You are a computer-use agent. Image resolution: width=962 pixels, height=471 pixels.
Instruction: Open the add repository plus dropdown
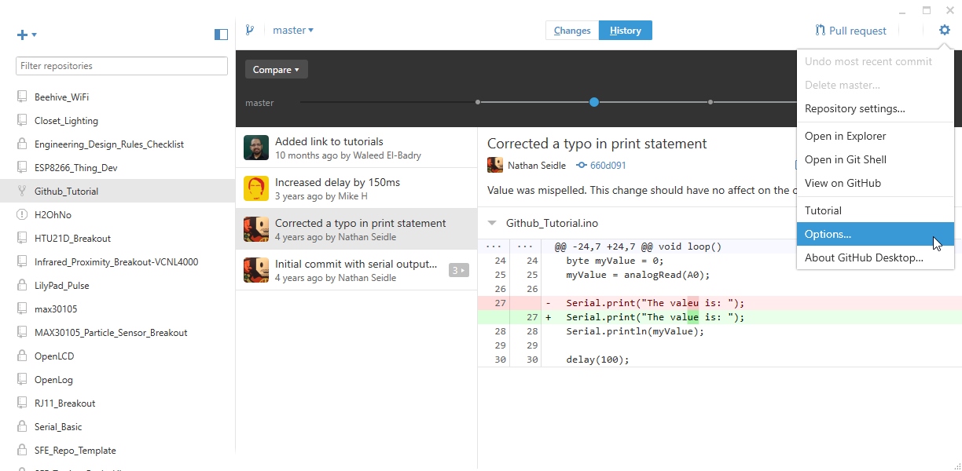click(27, 35)
